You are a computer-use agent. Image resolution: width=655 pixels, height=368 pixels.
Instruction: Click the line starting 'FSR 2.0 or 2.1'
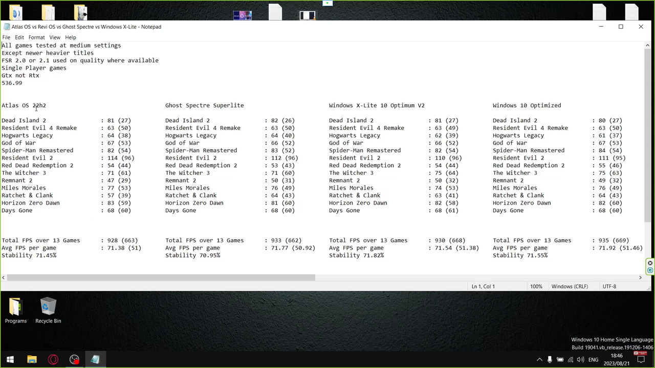[80, 60]
